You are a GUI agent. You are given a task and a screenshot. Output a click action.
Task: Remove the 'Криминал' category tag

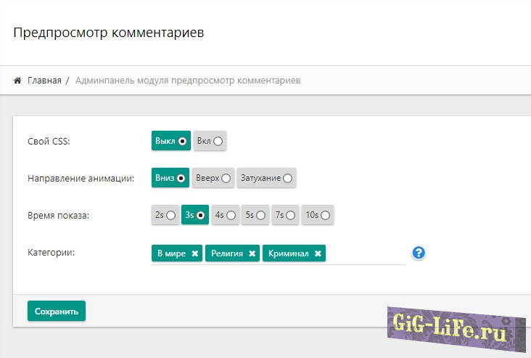click(318, 253)
